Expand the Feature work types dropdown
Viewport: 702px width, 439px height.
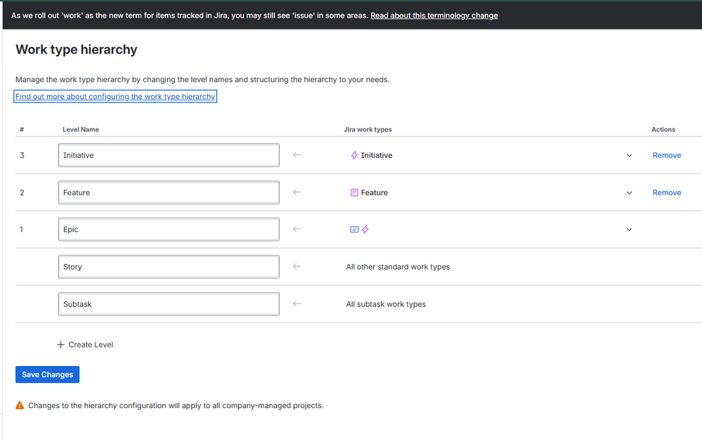tap(629, 192)
